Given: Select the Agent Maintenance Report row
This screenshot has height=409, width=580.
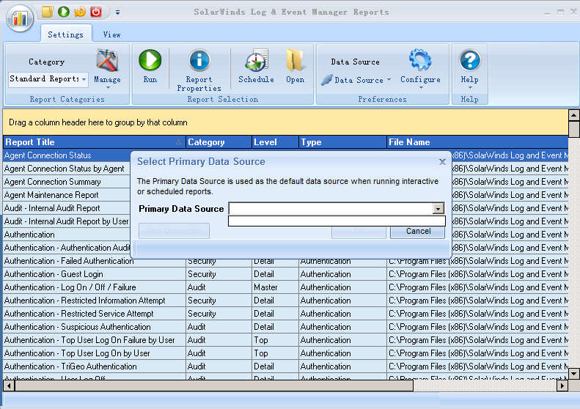Looking at the screenshot, I should point(67,195).
